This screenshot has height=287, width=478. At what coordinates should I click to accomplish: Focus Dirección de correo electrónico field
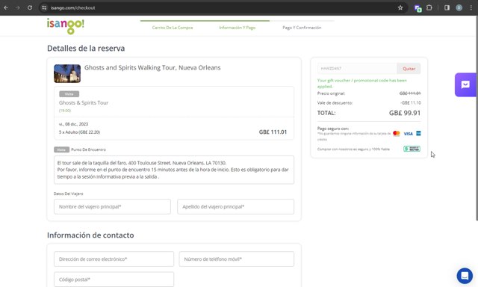114,259
